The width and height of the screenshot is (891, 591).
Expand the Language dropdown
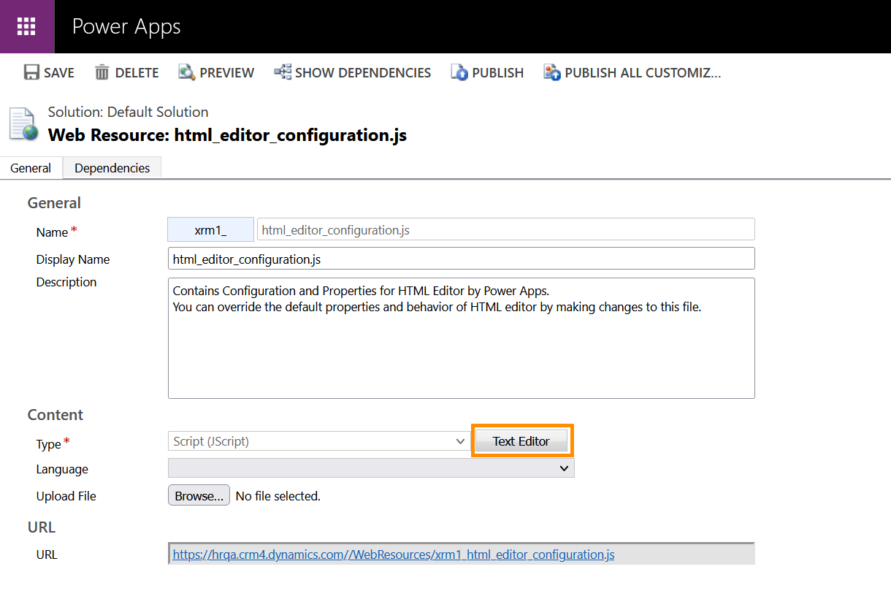[x=371, y=468]
